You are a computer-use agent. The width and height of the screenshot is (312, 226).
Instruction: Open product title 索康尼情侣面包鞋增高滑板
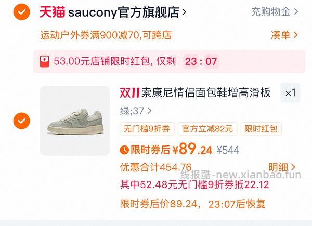pyautogui.click(x=206, y=92)
